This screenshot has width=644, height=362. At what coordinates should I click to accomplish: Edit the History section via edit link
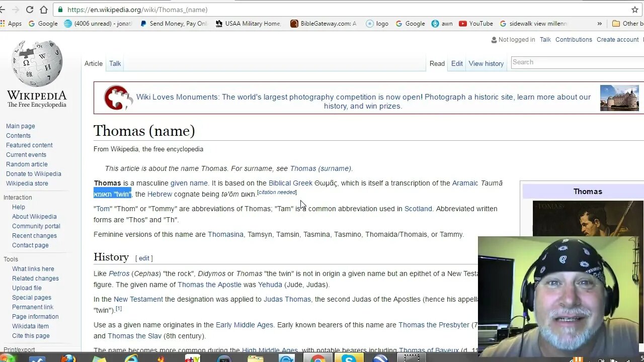pyautogui.click(x=144, y=258)
